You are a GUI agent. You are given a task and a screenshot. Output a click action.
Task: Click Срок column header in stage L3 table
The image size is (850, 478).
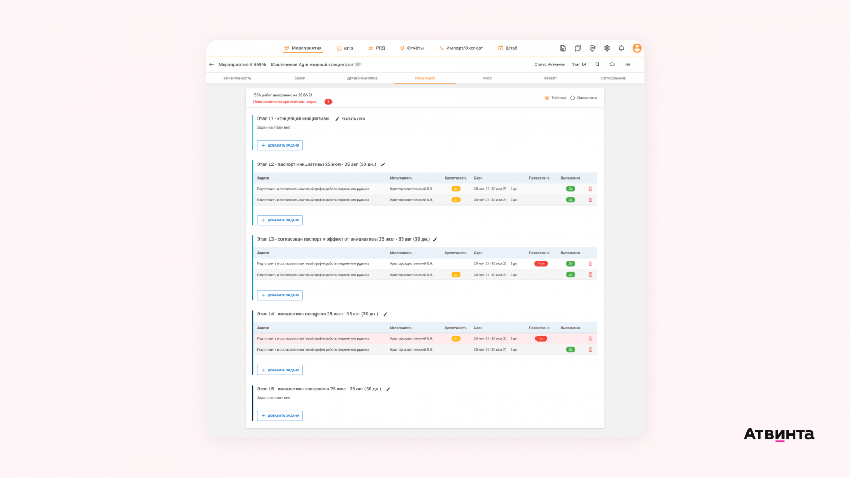tap(478, 253)
